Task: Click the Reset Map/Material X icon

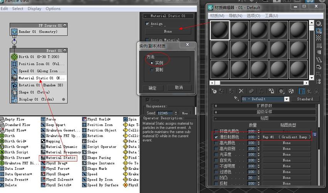Action: [241, 91]
